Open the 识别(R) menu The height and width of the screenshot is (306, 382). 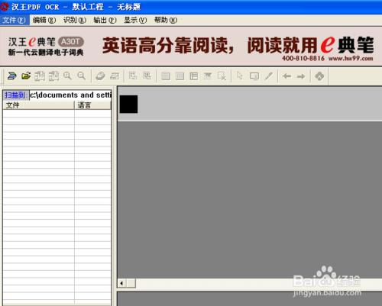click(x=75, y=20)
